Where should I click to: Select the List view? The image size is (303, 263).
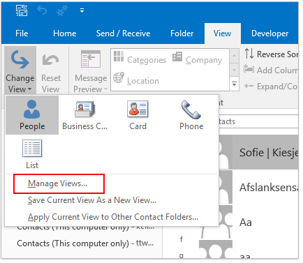tap(32, 154)
